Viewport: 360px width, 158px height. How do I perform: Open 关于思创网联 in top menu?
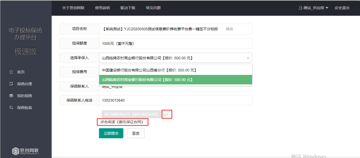[x=73, y=8]
